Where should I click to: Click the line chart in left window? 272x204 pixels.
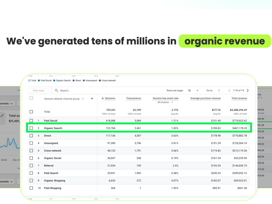point(10,143)
